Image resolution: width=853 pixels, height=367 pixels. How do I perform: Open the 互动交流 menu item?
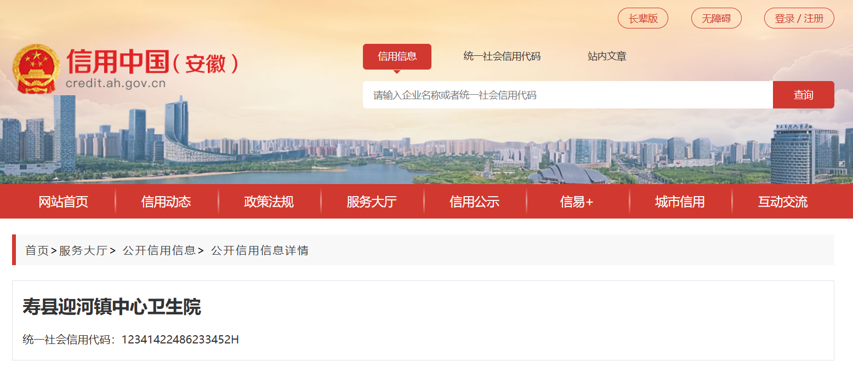tap(782, 202)
